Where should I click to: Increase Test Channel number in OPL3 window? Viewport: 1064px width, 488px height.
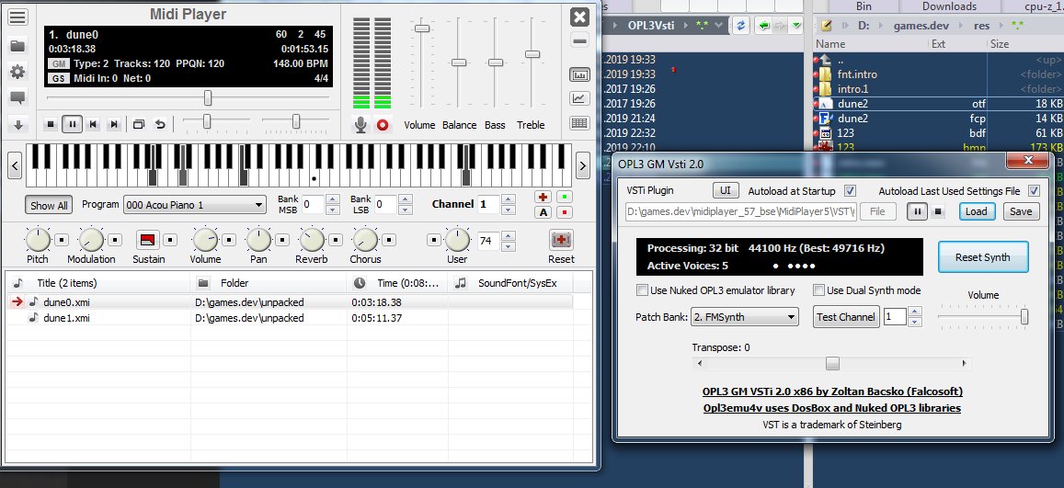[915, 312]
